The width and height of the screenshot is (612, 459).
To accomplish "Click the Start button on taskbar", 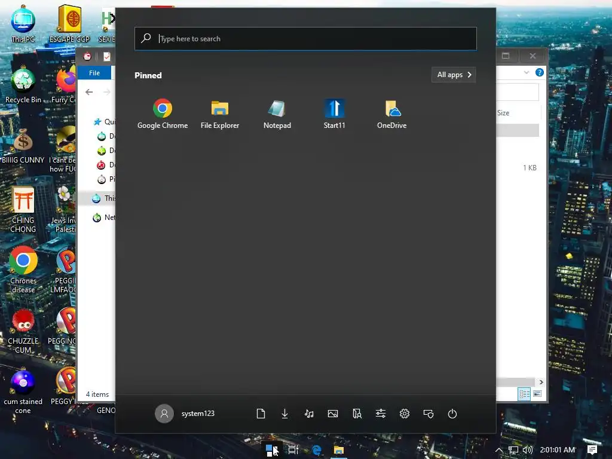I will click(272, 450).
